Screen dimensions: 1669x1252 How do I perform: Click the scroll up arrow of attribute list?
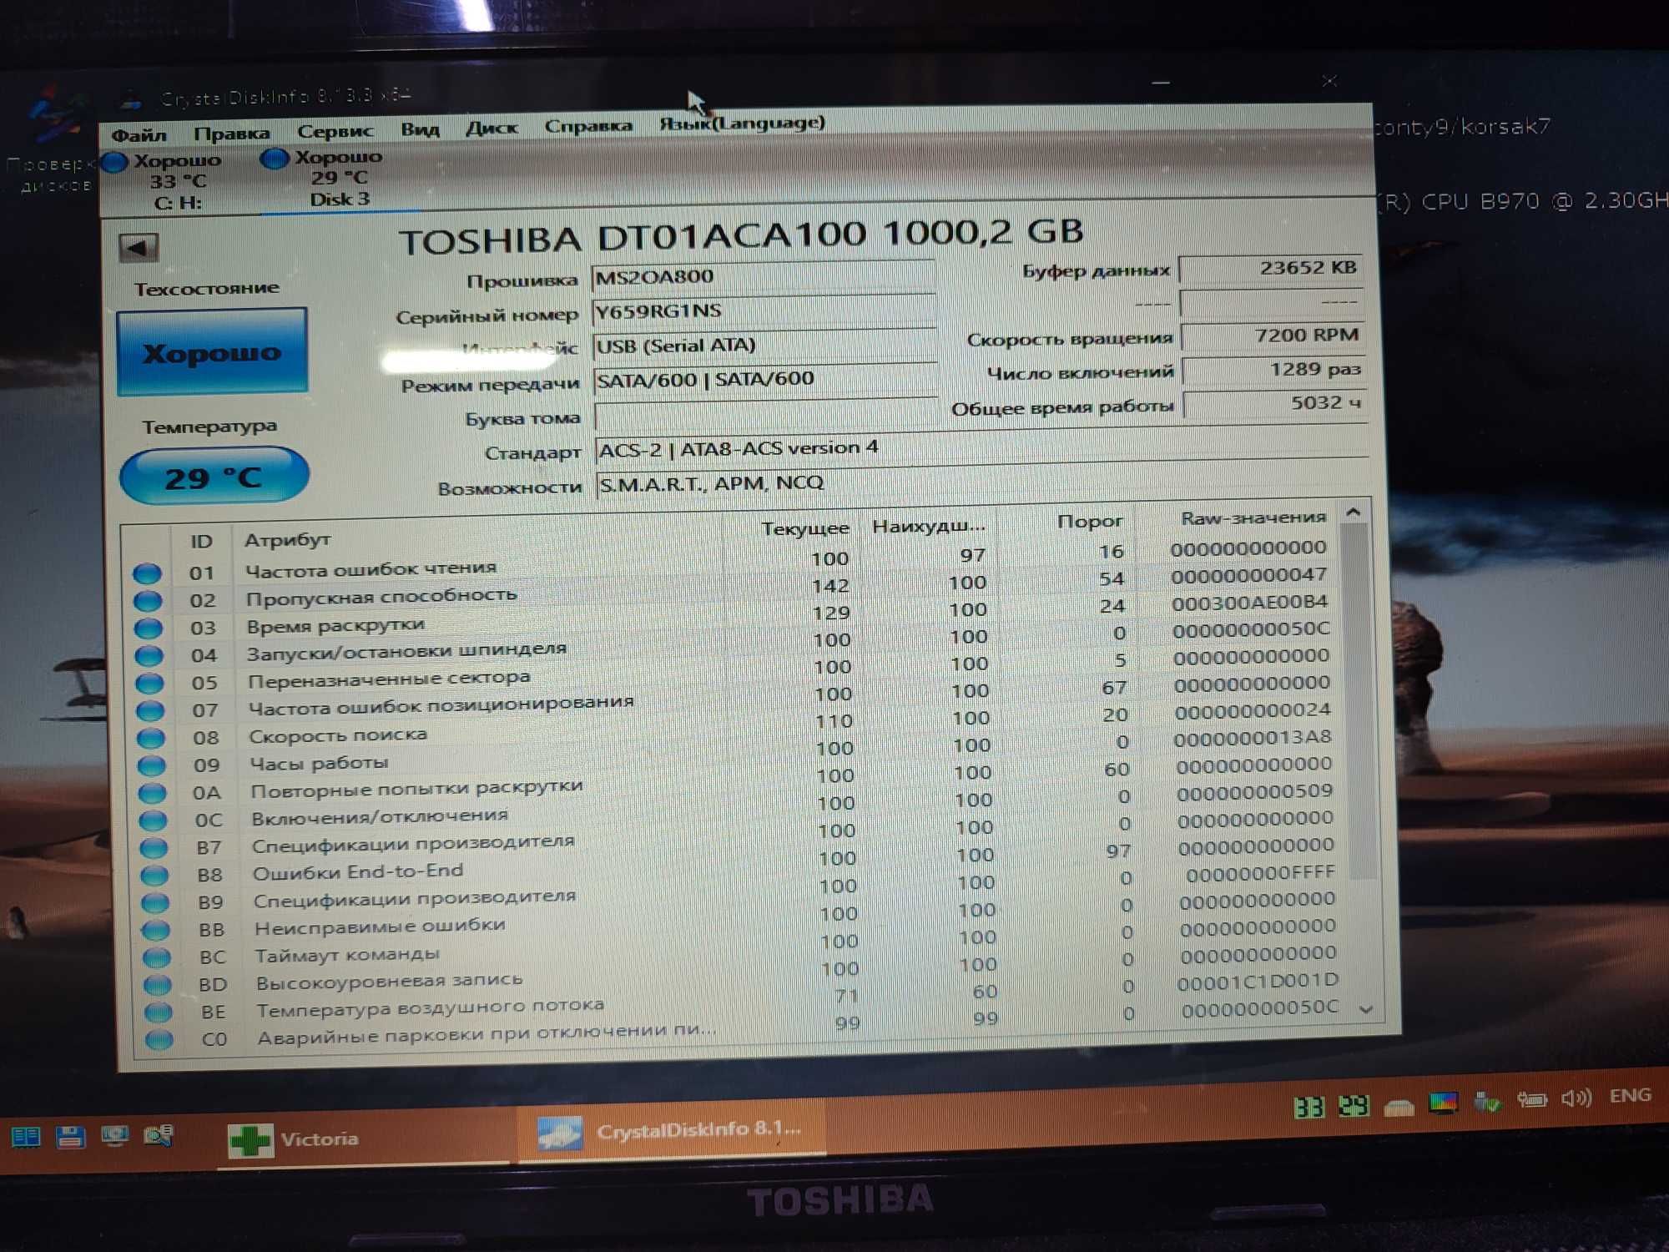pyautogui.click(x=1354, y=512)
